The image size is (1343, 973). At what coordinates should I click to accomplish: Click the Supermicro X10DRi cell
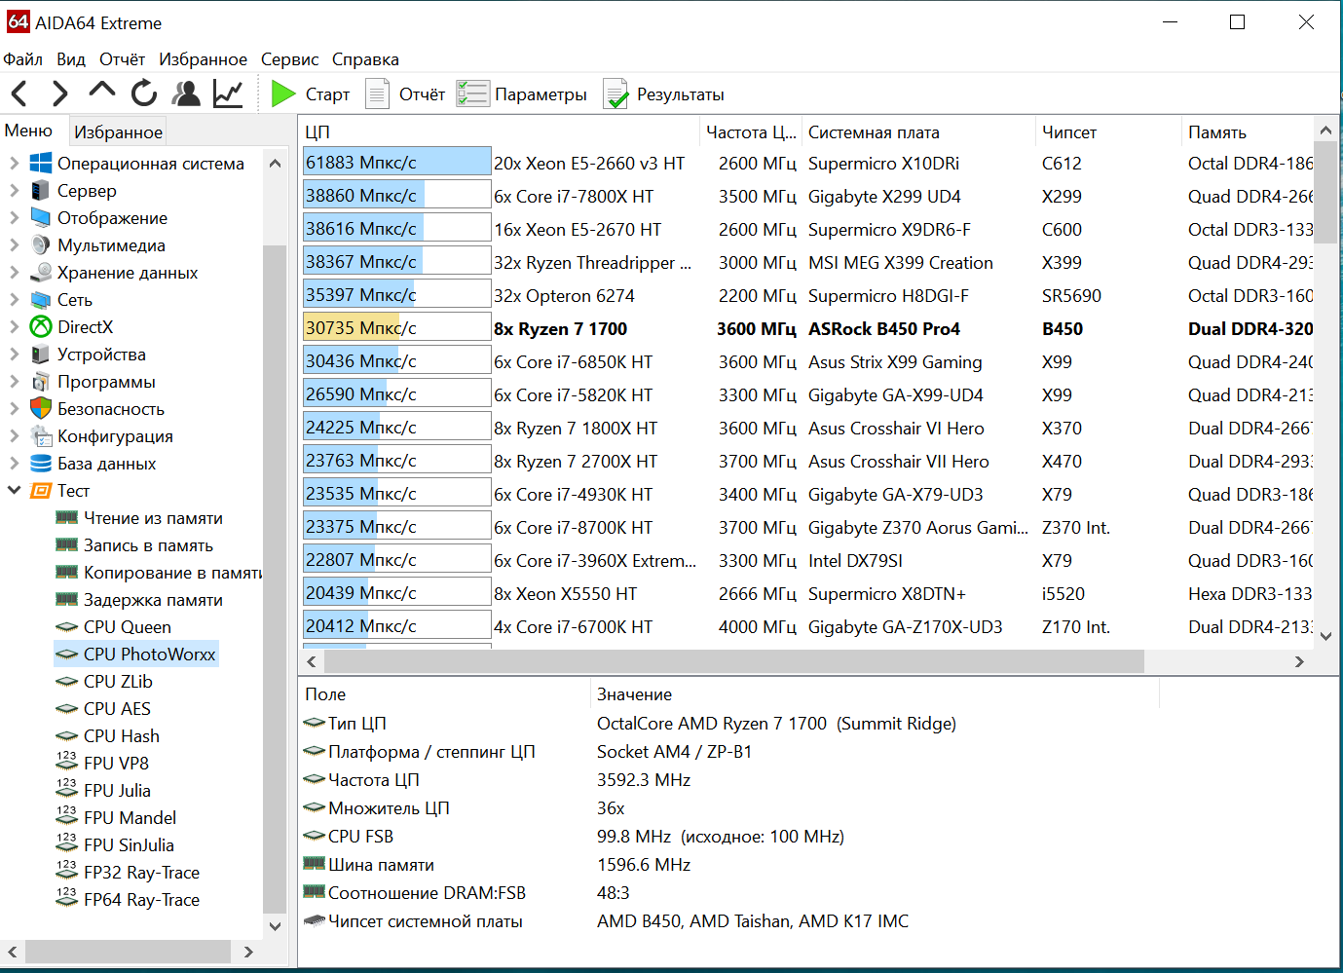click(x=883, y=164)
